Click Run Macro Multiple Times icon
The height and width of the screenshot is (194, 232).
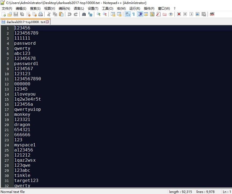pos(197,14)
